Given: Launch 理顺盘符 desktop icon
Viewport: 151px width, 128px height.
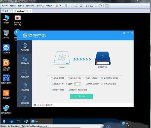Looking at the screenshot, I should (x=6, y=94).
